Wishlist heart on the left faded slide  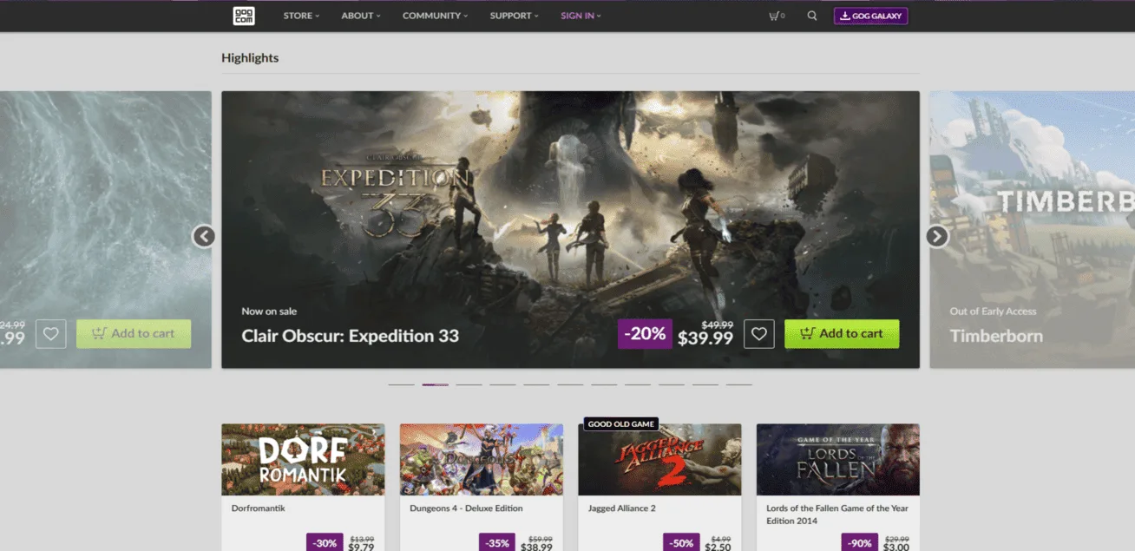51,334
